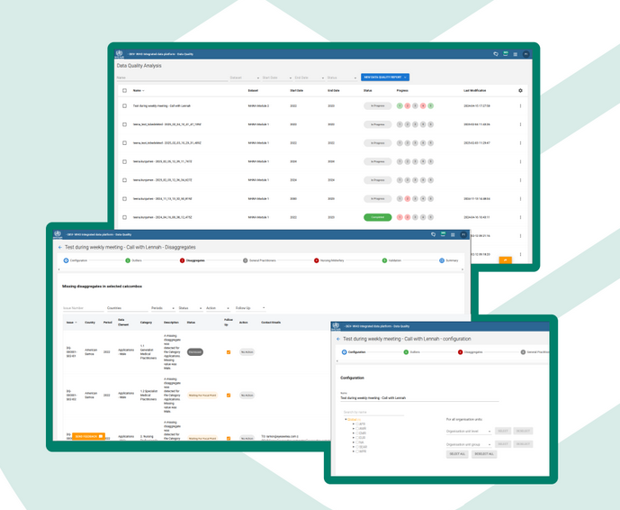
Task: Open the user avatar in the Data Quality Analysis header
Action: click(x=526, y=54)
